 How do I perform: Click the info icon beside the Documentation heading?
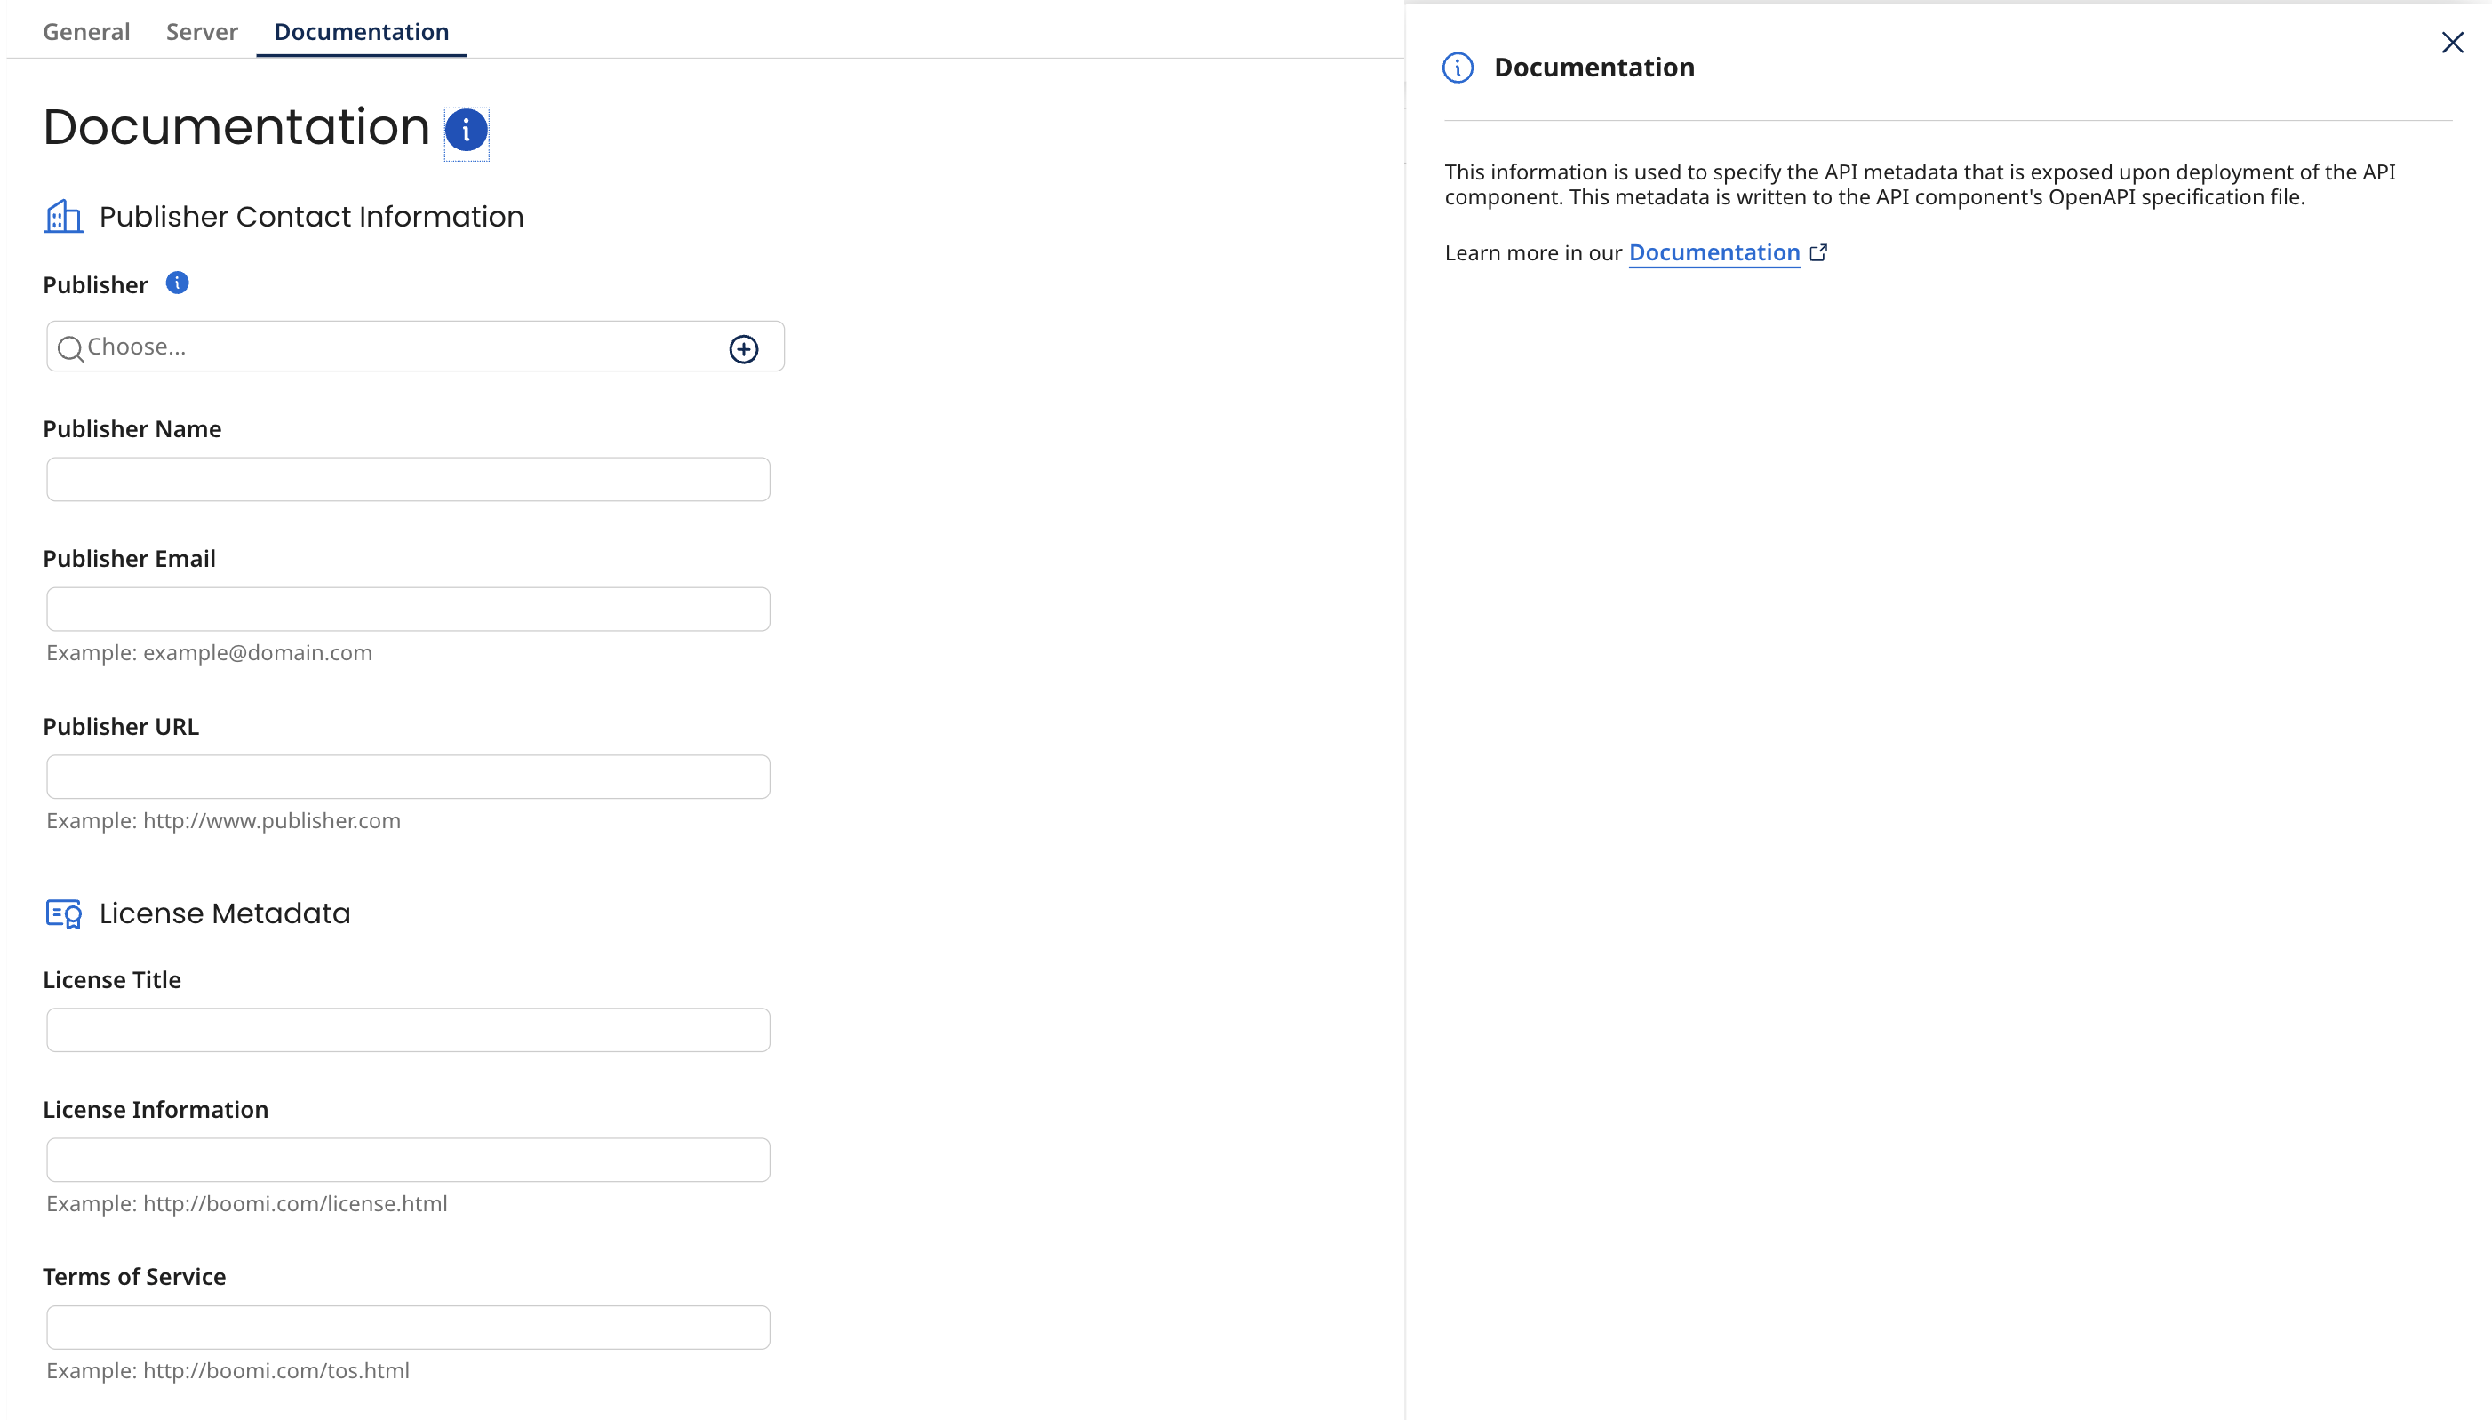(467, 129)
